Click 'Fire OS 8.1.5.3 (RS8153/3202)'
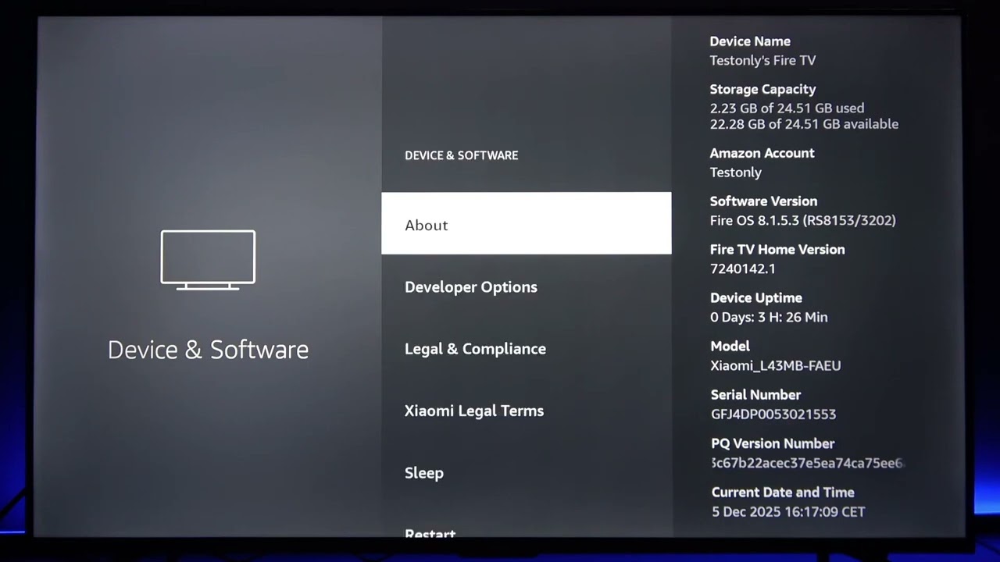1000x562 pixels. [x=802, y=221]
